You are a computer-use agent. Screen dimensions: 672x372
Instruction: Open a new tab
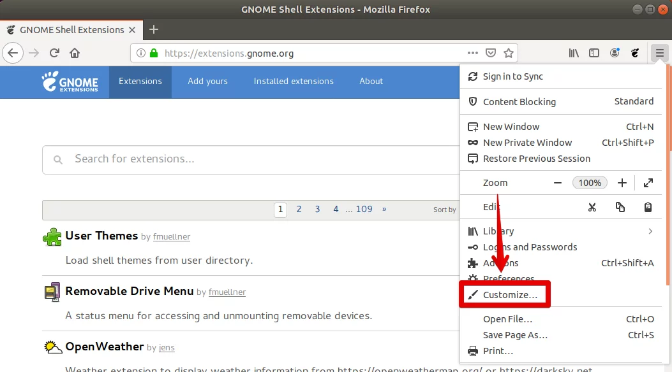153,29
